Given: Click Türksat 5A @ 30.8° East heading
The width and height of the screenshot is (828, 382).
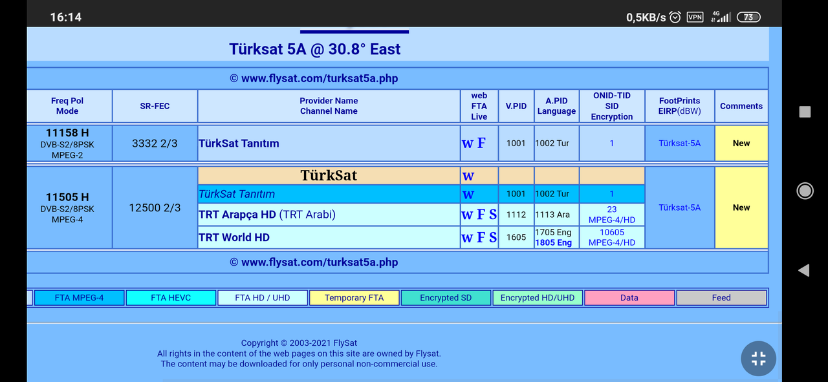Looking at the screenshot, I should (x=314, y=49).
